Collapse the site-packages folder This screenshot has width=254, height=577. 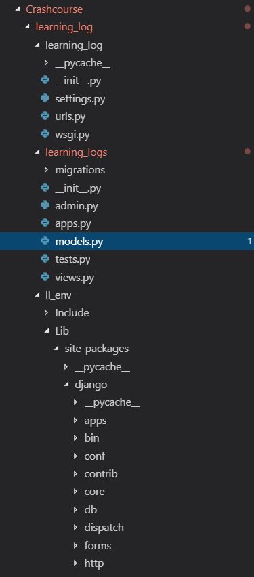coord(56,349)
